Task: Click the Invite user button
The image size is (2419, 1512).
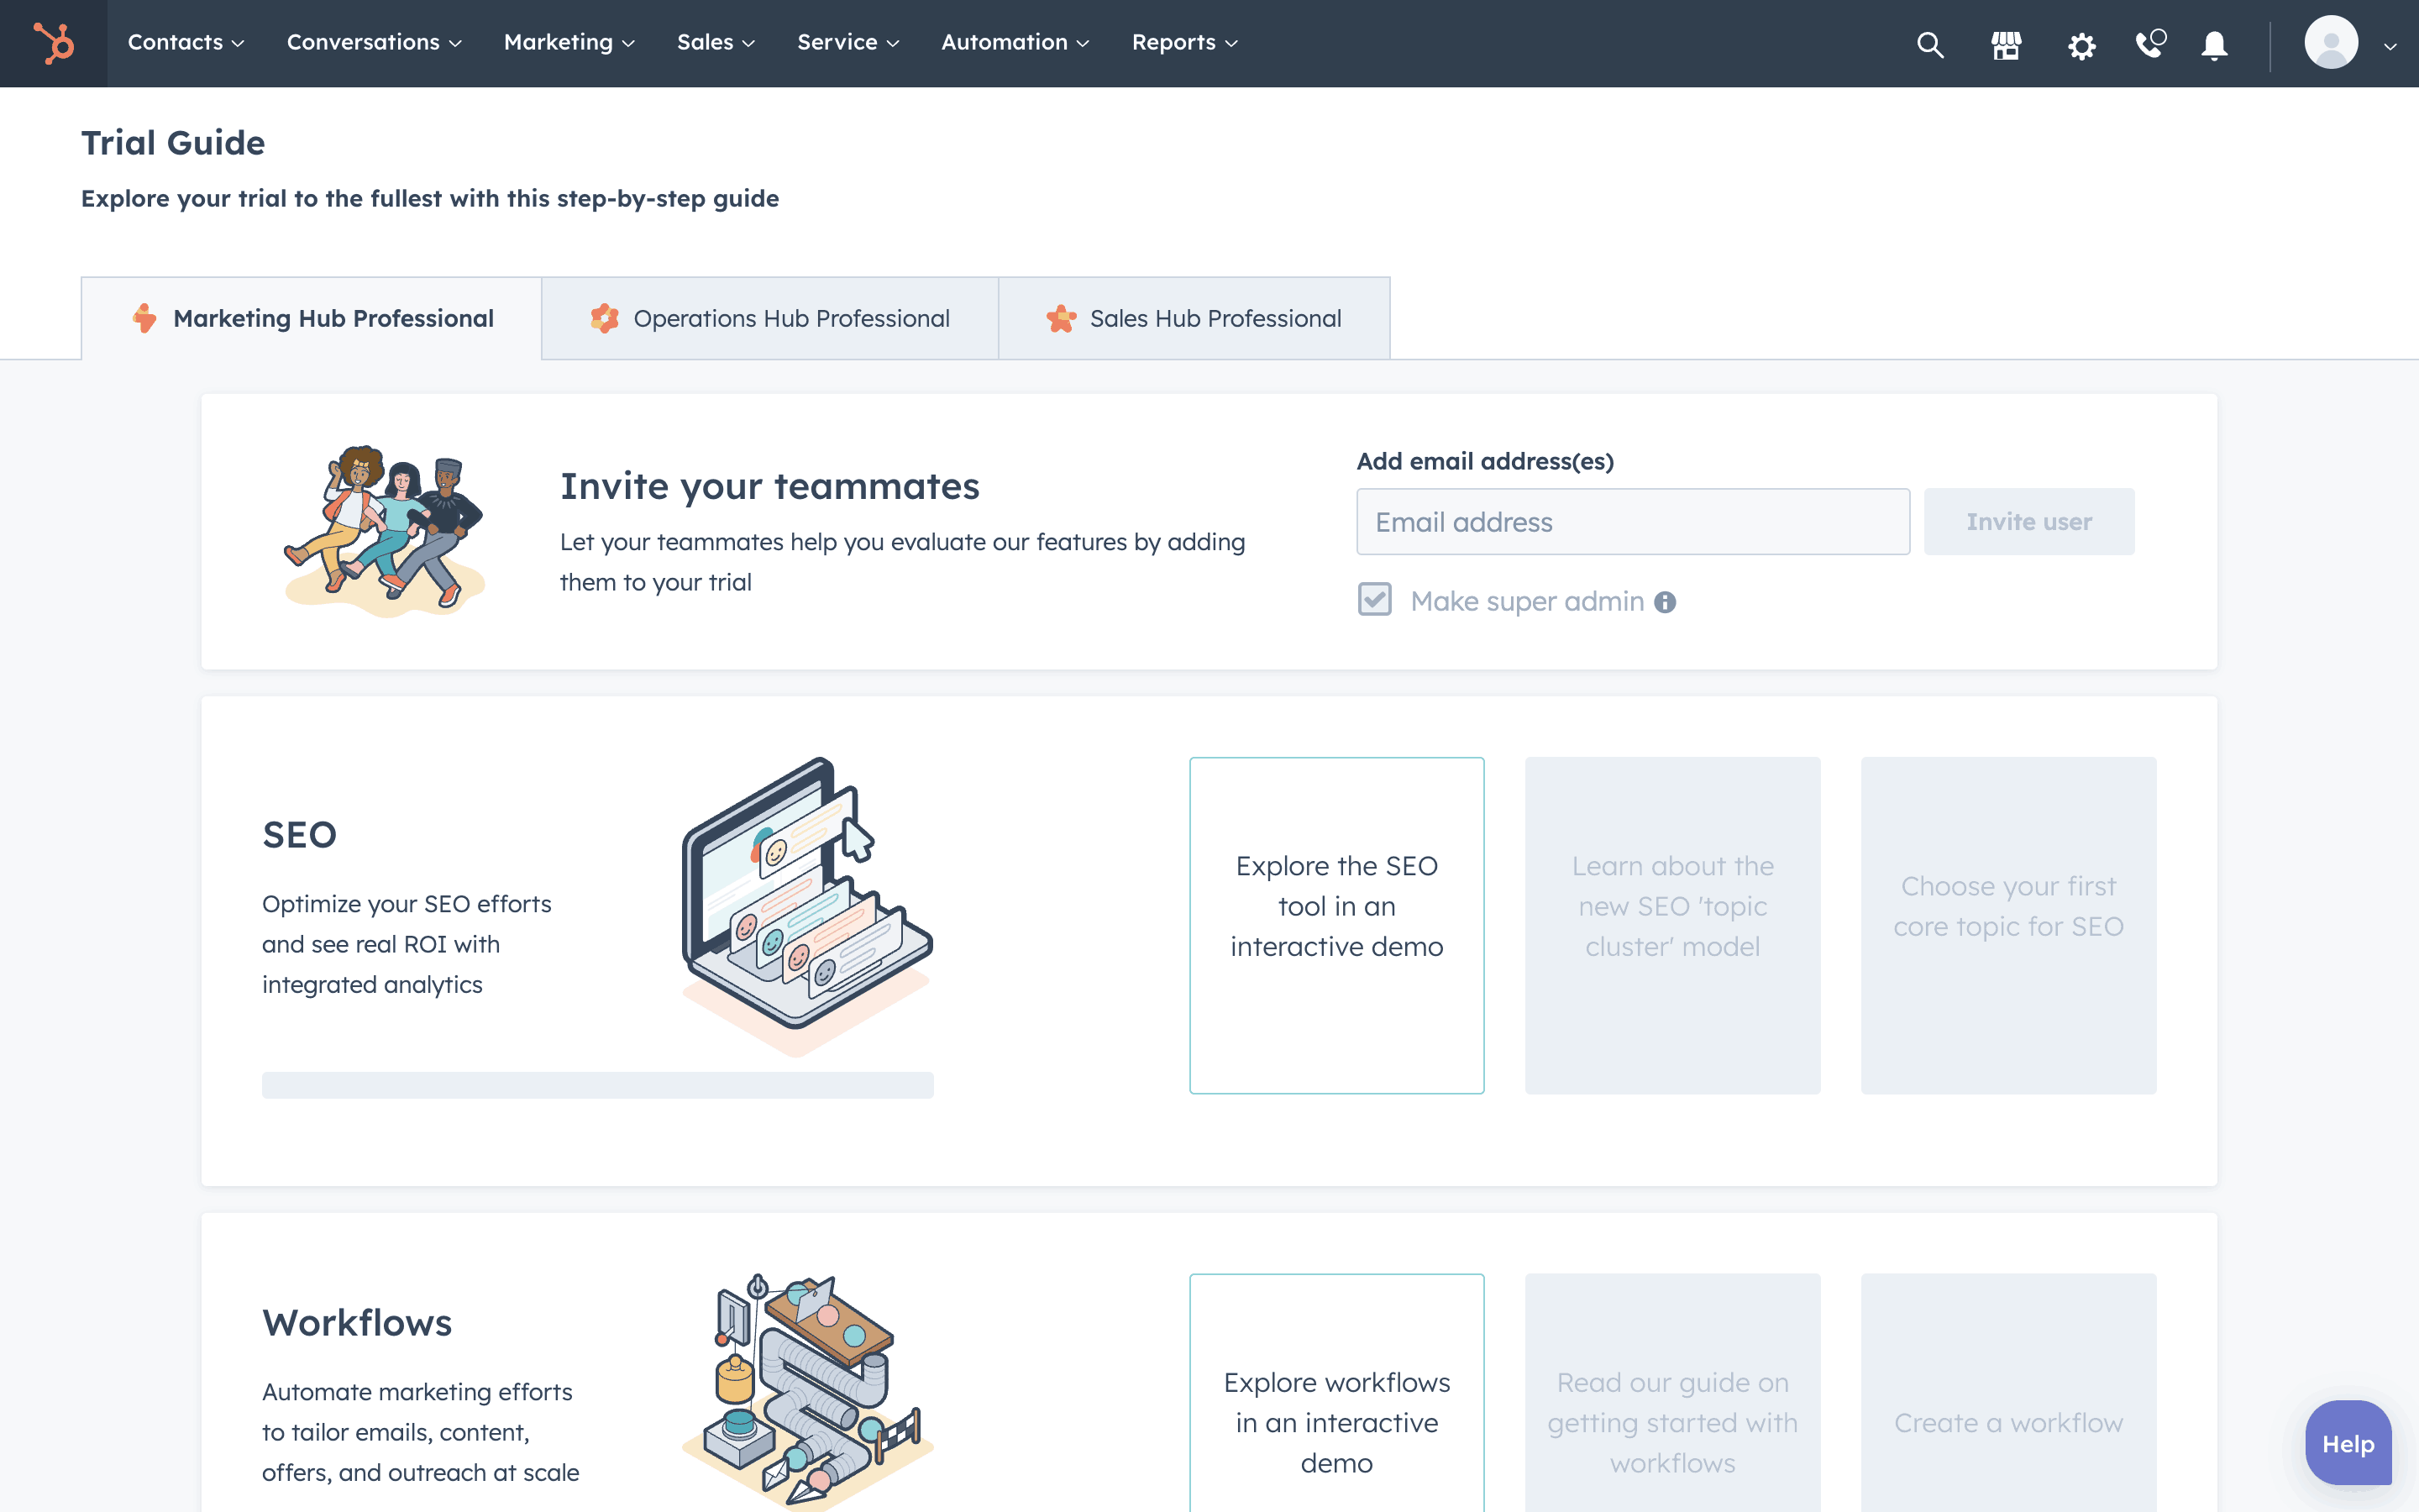Action: point(2029,521)
